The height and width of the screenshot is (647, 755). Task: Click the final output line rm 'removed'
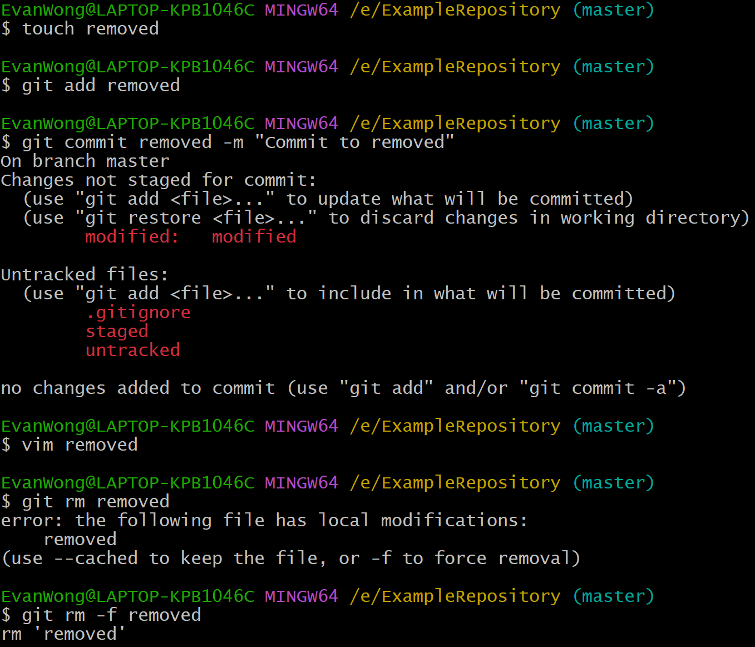tap(63, 634)
